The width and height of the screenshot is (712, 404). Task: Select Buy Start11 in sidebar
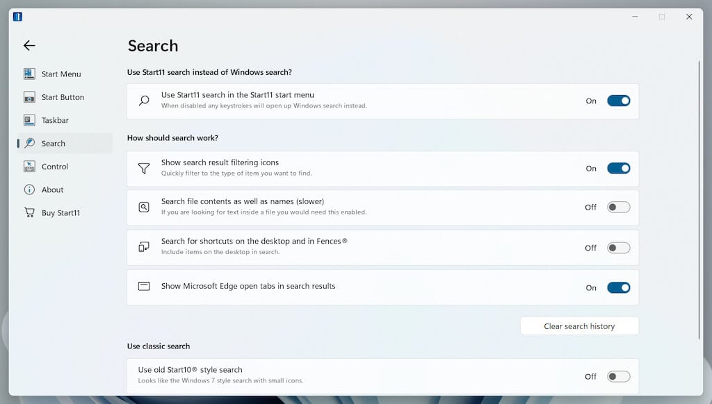pyautogui.click(x=60, y=212)
